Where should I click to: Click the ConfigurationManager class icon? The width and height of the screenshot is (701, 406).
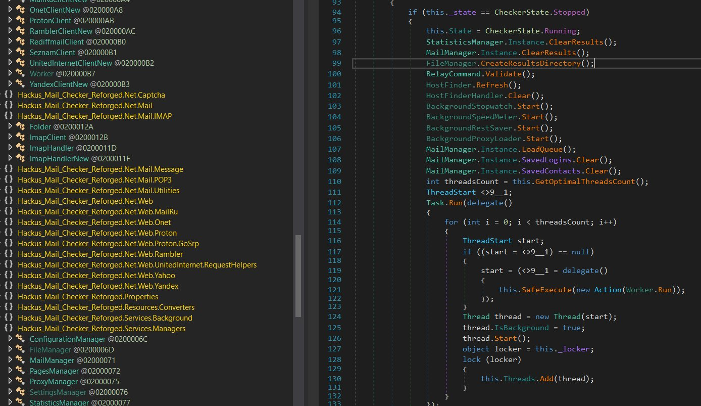click(21, 339)
